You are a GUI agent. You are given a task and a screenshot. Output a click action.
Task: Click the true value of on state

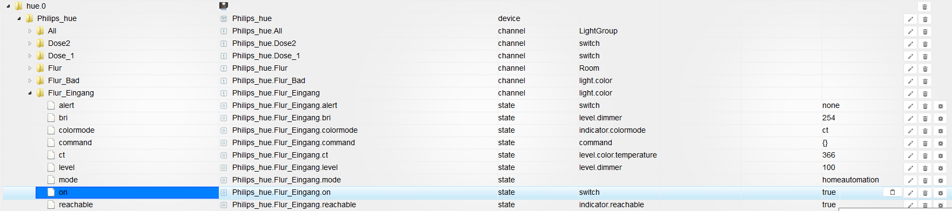pos(829,192)
